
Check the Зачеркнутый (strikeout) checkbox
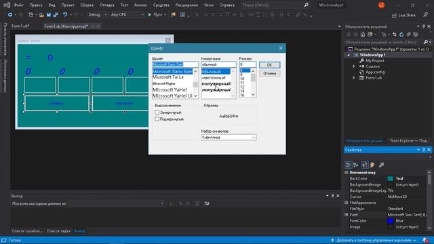click(x=157, y=113)
